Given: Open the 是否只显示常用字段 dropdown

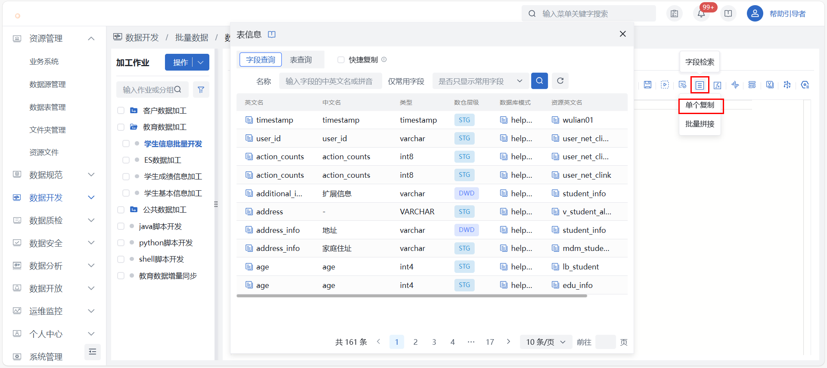Looking at the screenshot, I should pyautogui.click(x=480, y=81).
